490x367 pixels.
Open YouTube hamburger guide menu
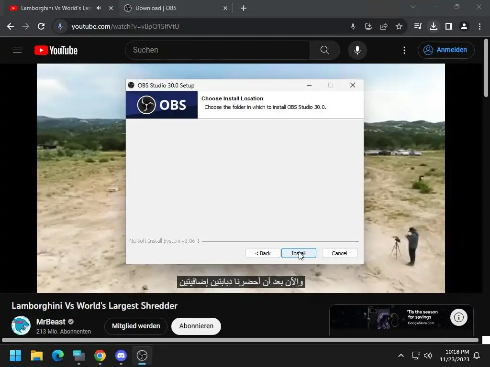[x=17, y=50]
